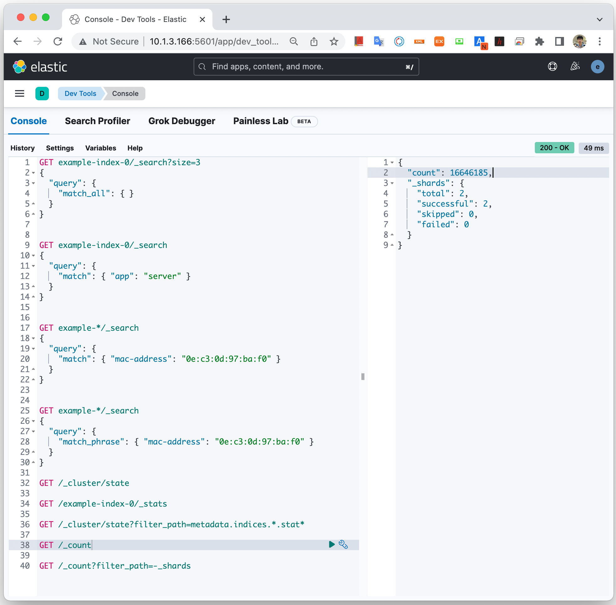Grab the editor/output panel resize handle
Image resolution: width=616 pixels, height=605 pixels.
363,376
